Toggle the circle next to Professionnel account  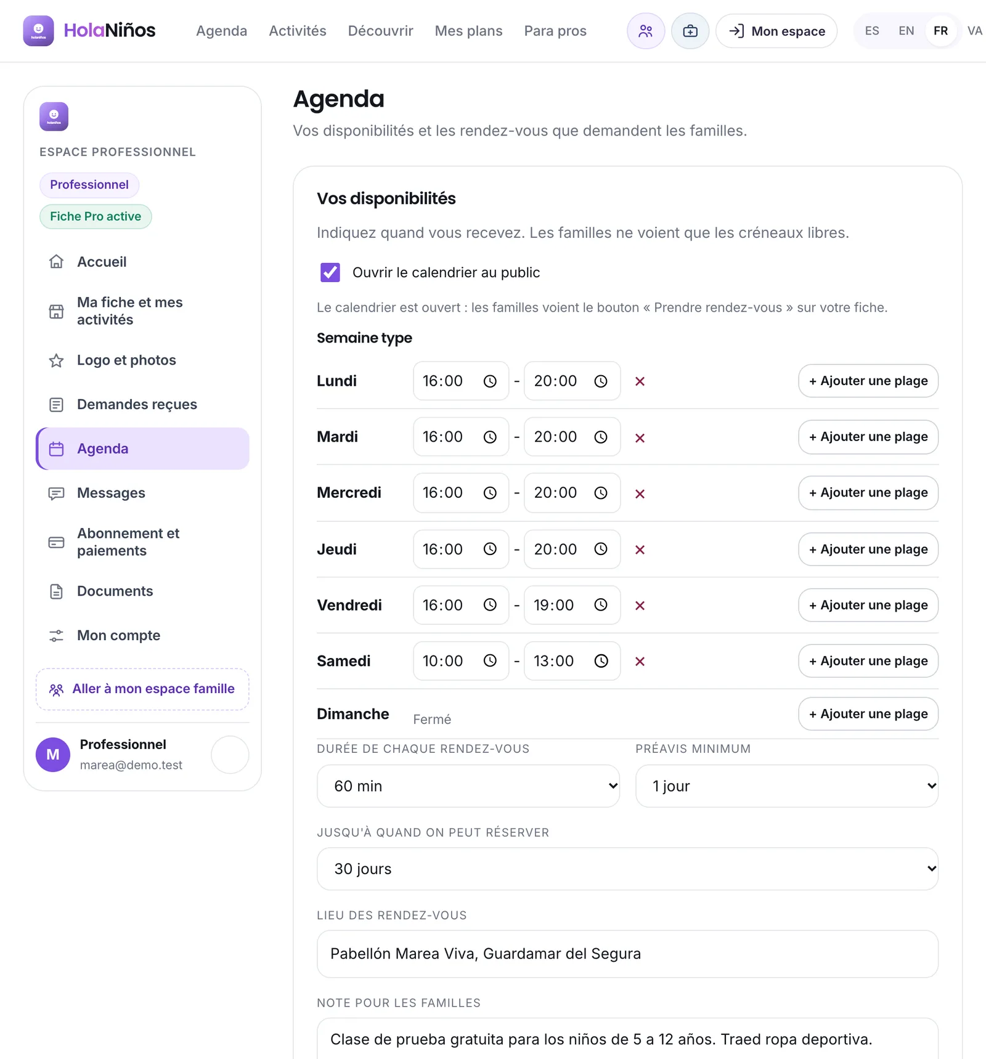pyautogui.click(x=230, y=755)
